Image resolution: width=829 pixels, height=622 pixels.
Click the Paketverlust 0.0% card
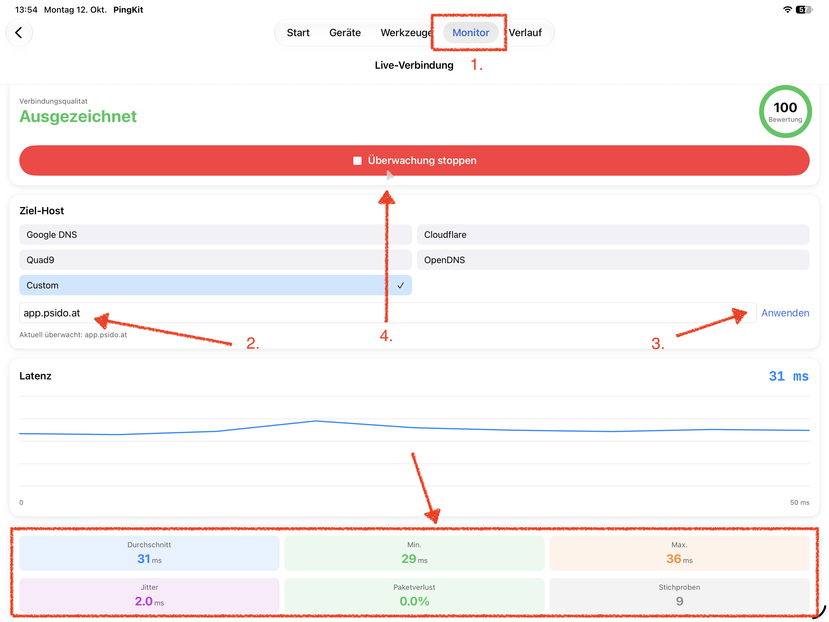414,595
